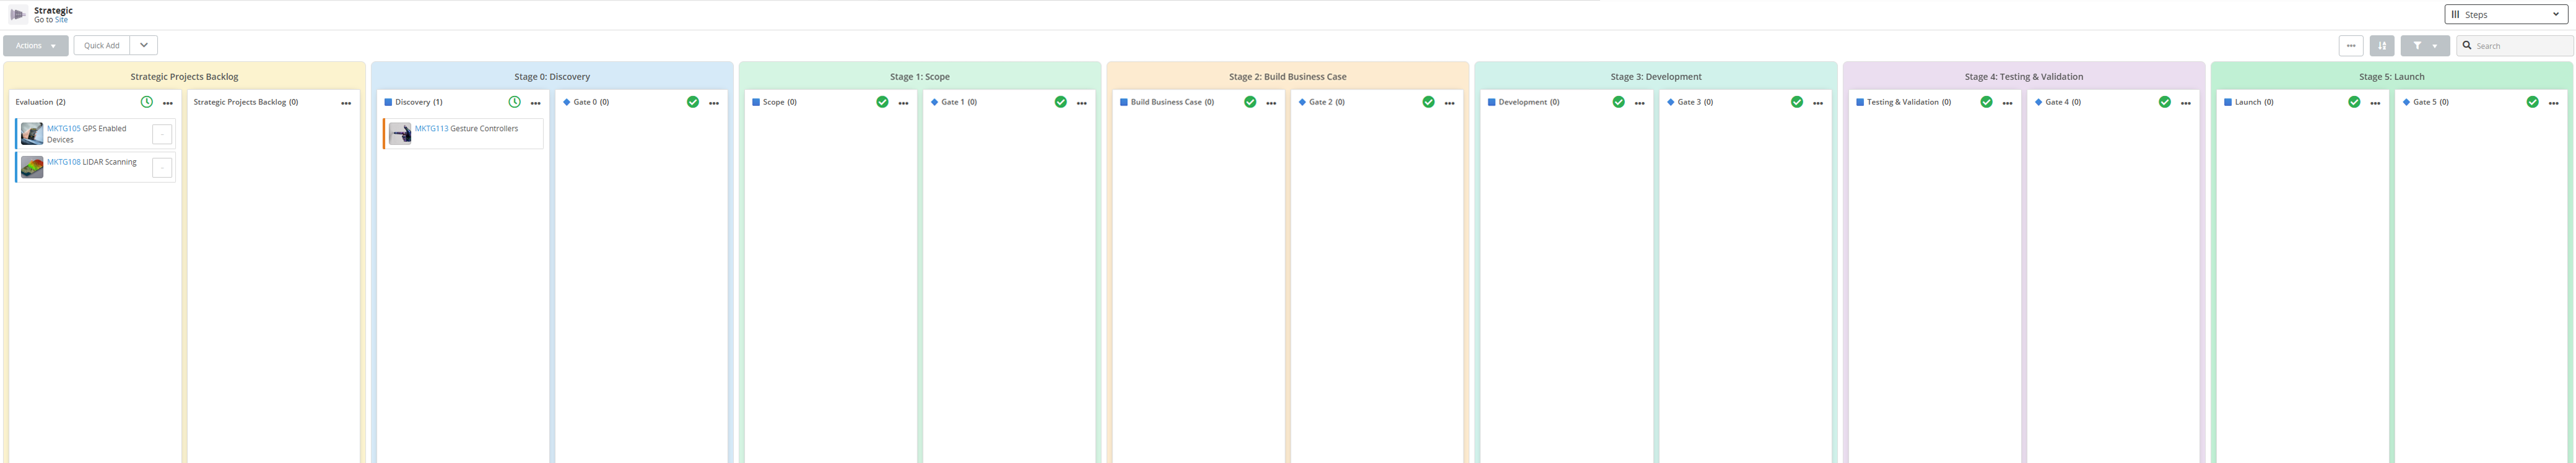
Task: Open the board options ellipsis button
Action: click(2351, 46)
